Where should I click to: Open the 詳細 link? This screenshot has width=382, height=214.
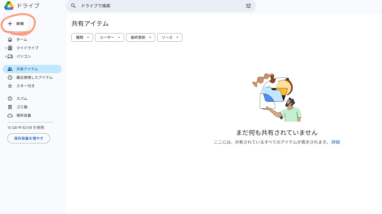(x=336, y=142)
